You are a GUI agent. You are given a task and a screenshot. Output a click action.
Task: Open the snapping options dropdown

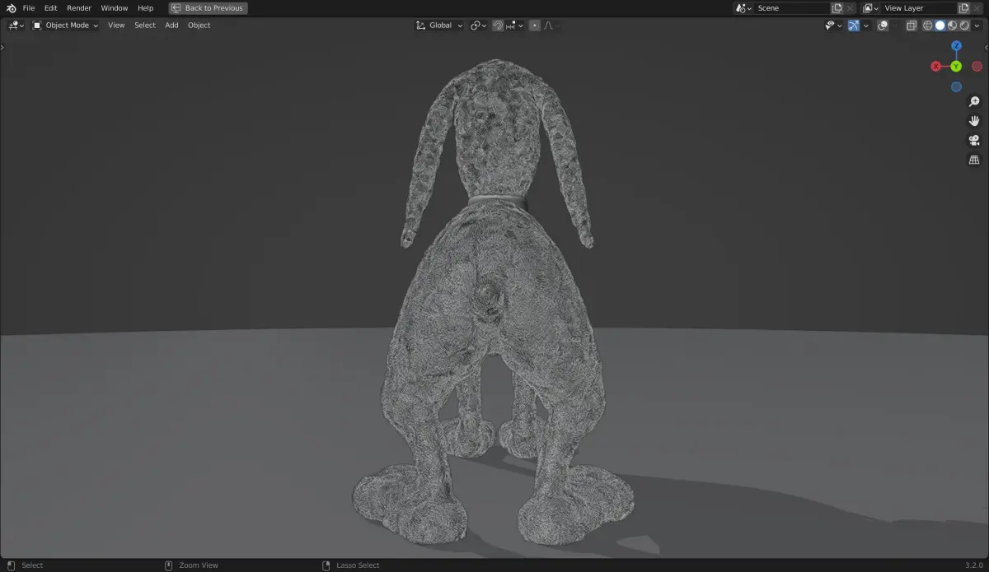(x=515, y=26)
